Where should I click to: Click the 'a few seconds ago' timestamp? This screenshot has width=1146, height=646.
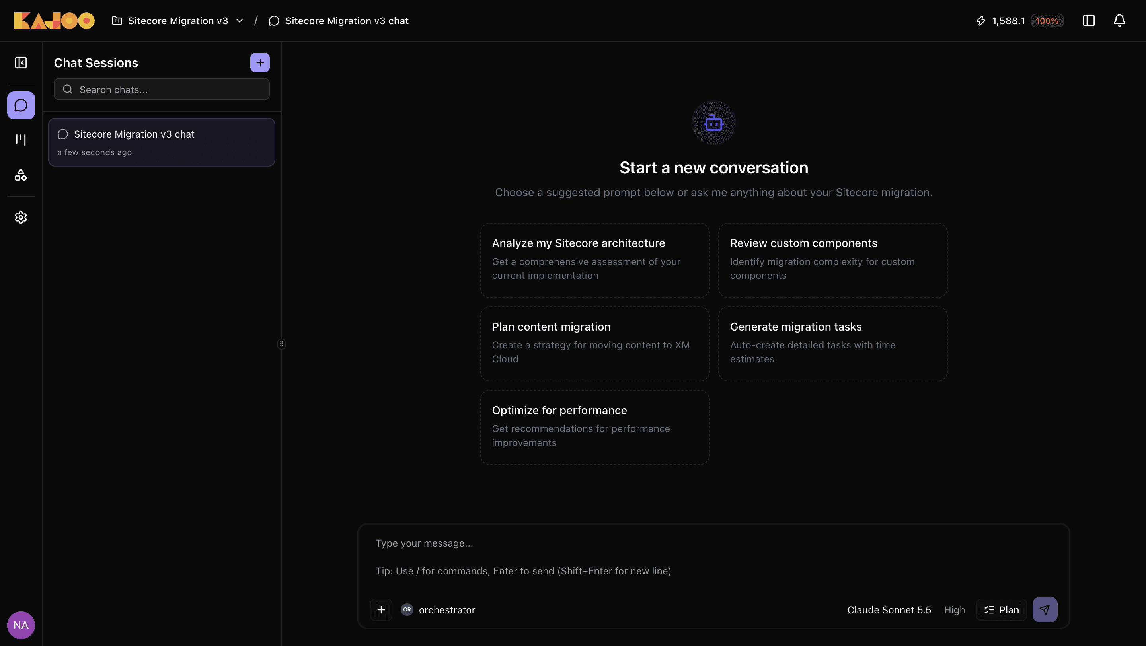pyautogui.click(x=94, y=152)
